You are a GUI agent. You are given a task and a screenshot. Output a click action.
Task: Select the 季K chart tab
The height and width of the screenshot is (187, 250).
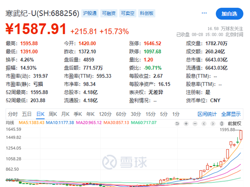pyautogui.click(x=78, y=114)
